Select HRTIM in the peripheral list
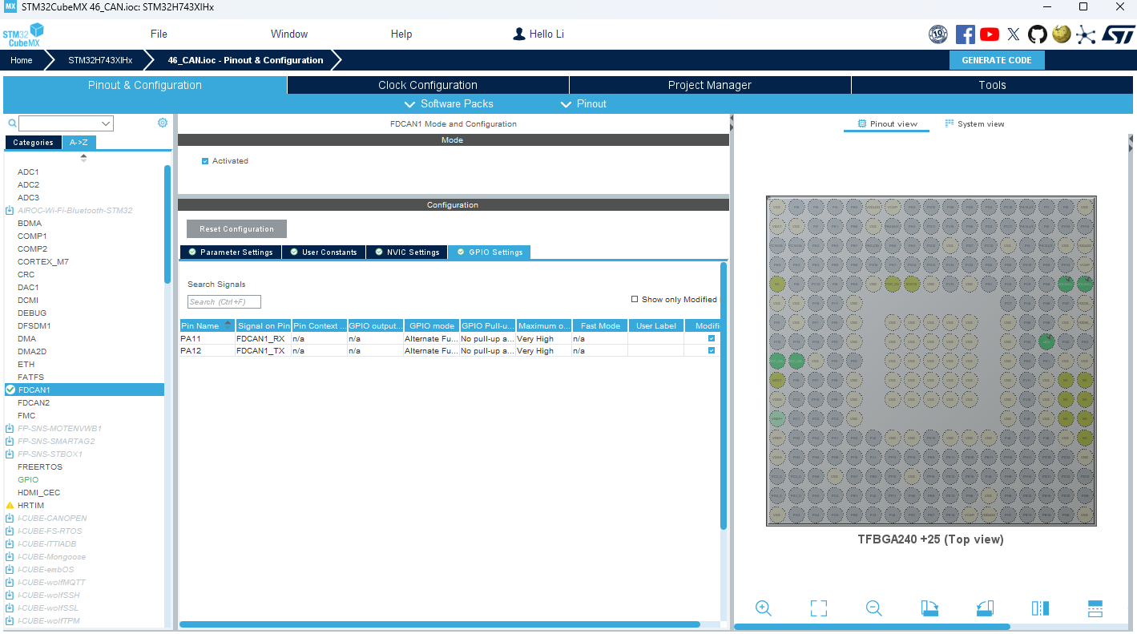Screen dimensions: 1137x634 click(30, 505)
